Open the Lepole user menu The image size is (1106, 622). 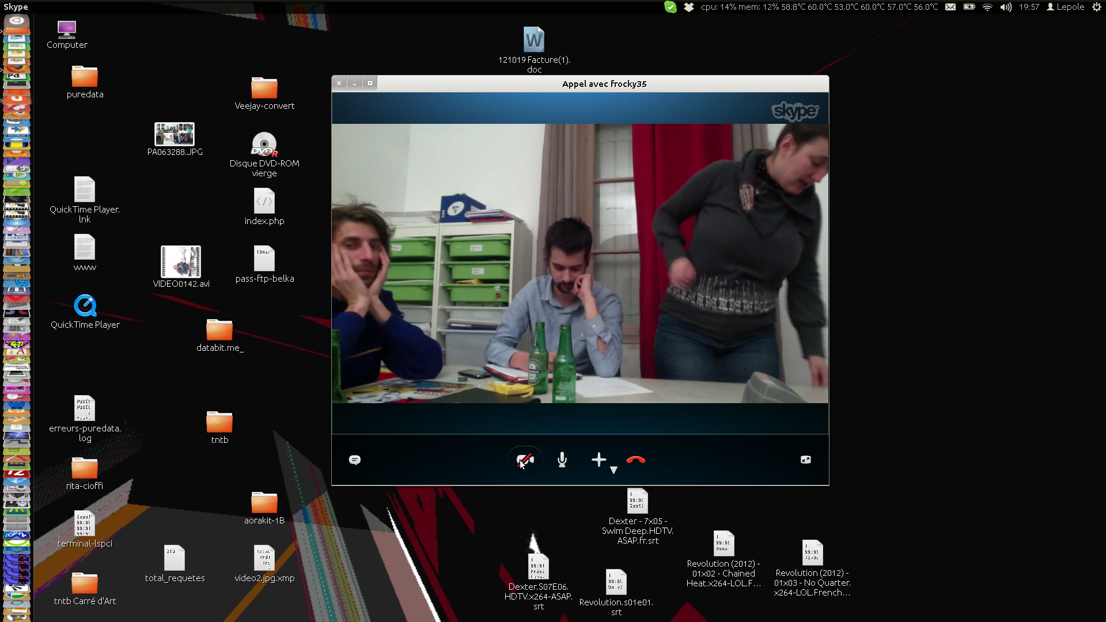pyautogui.click(x=1066, y=7)
